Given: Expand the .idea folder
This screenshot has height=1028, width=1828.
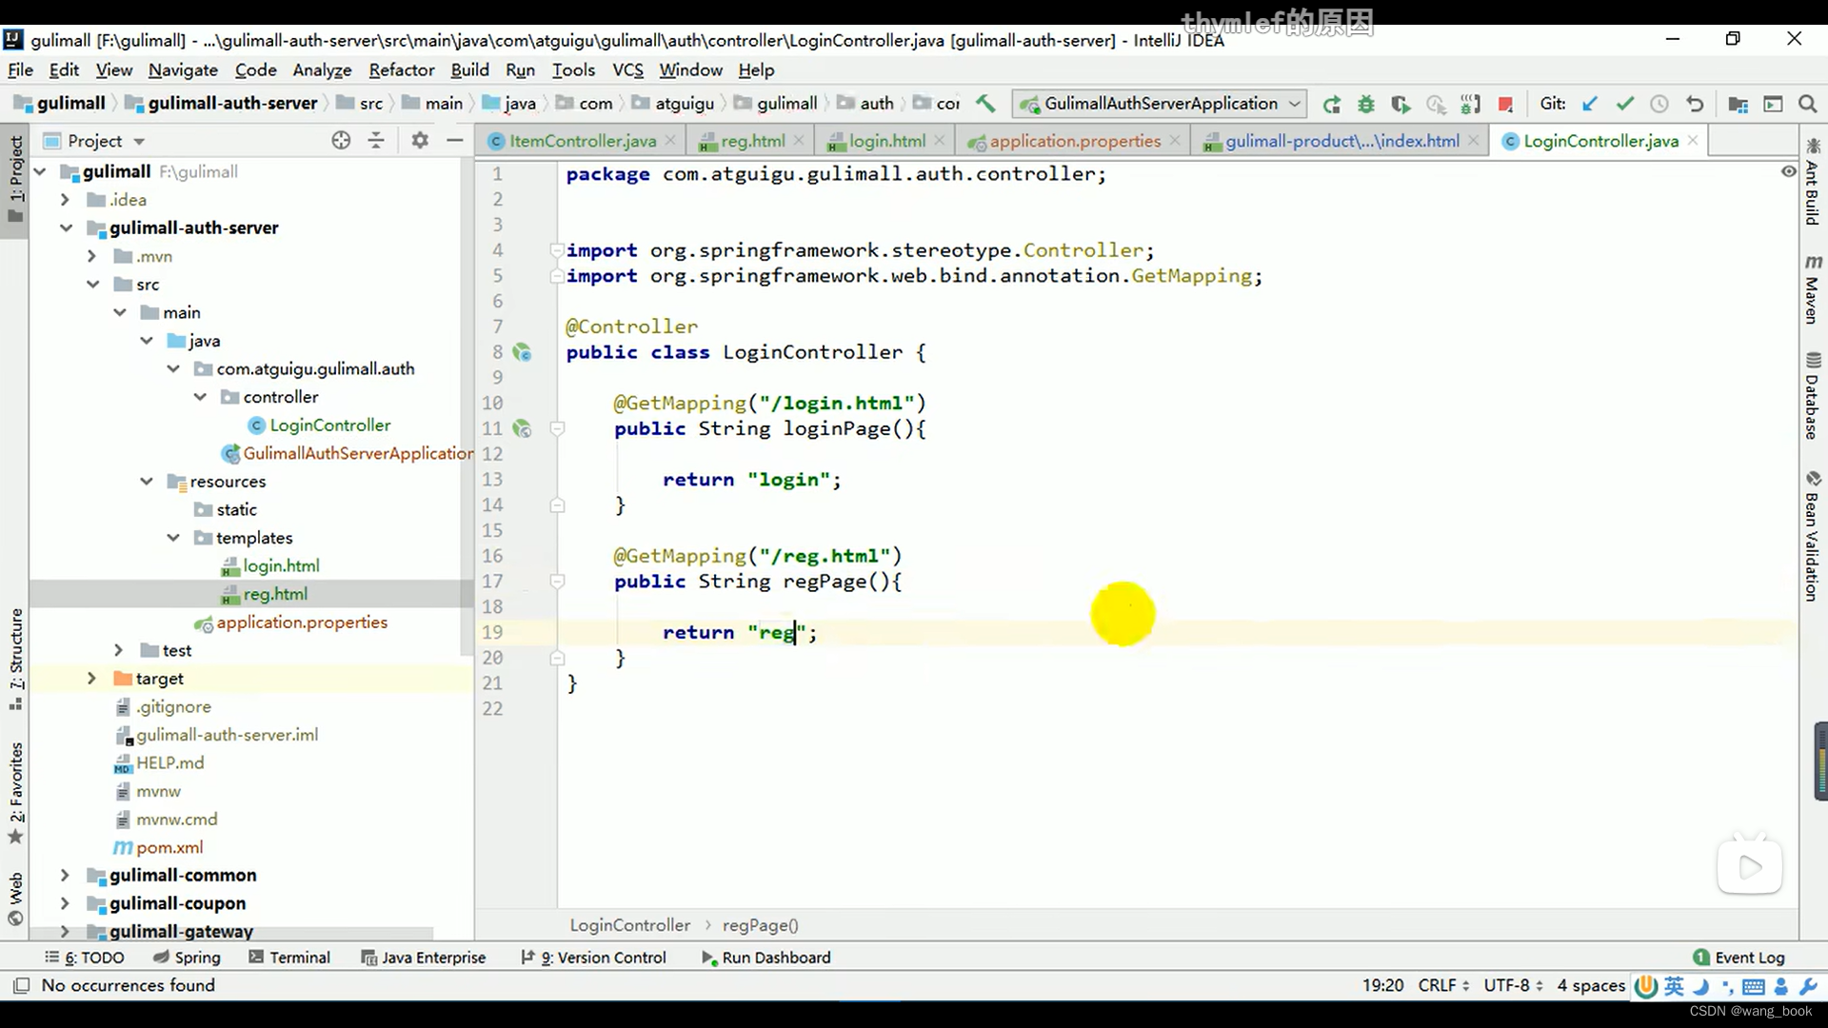Looking at the screenshot, I should pyautogui.click(x=65, y=200).
